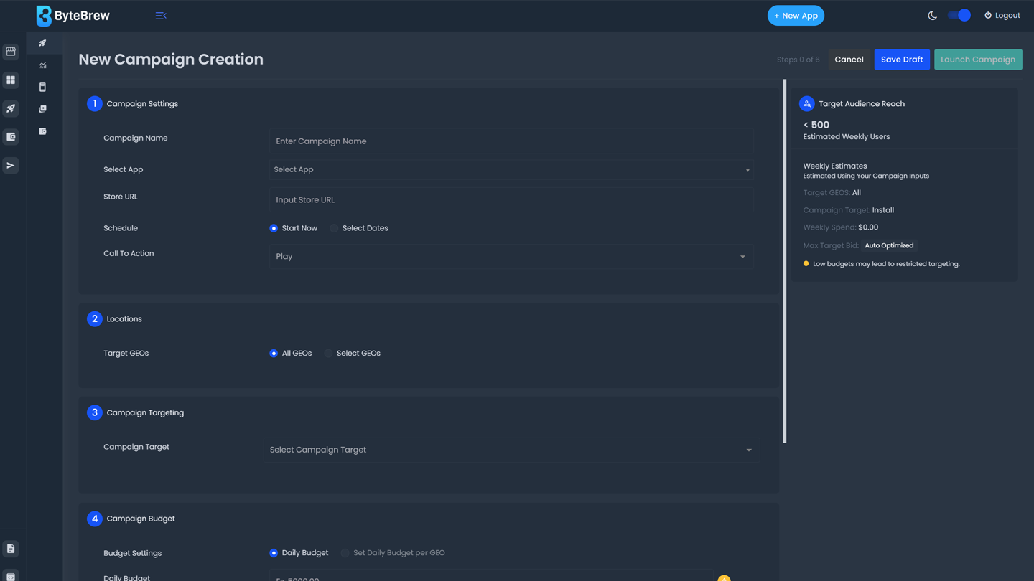Open the four-square grid dashboard icon
The height and width of the screenshot is (581, 1034).
click(11, 80)
